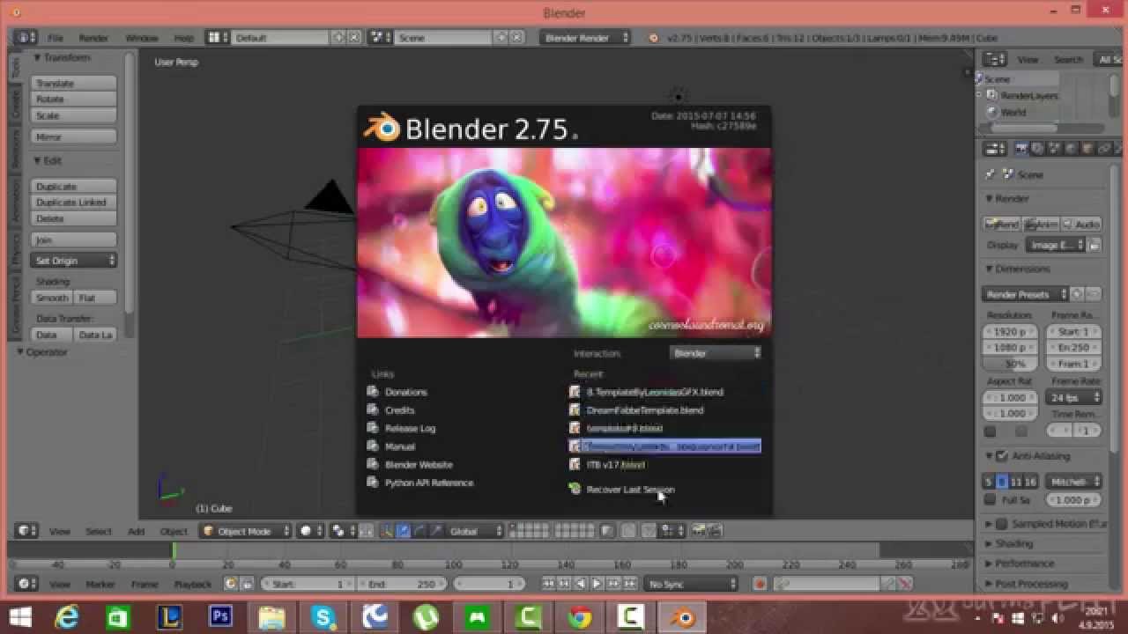Open the Interaction Blender preset dropdown on splash
This screenshot has width=1128, height=634.
point(715,353)
